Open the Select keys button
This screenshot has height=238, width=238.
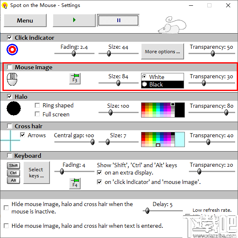click(x=36, y=172)
